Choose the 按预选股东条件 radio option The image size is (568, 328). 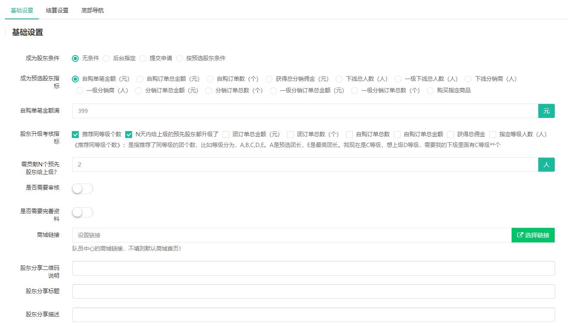pos(179,58)
